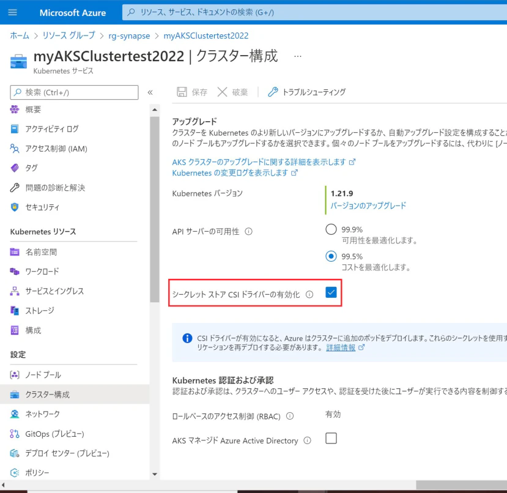507x493 pixels.
Task: Open the ellipsis more options next to the page title
Action: click(298, 56)
